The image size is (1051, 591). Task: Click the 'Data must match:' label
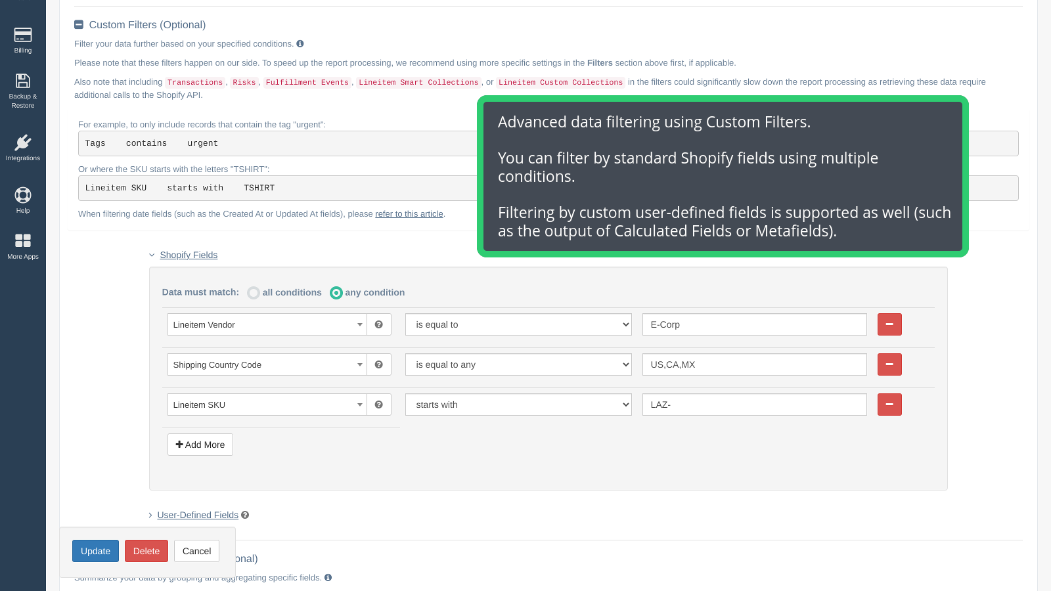pyautogui.click(x=200, y=292)
